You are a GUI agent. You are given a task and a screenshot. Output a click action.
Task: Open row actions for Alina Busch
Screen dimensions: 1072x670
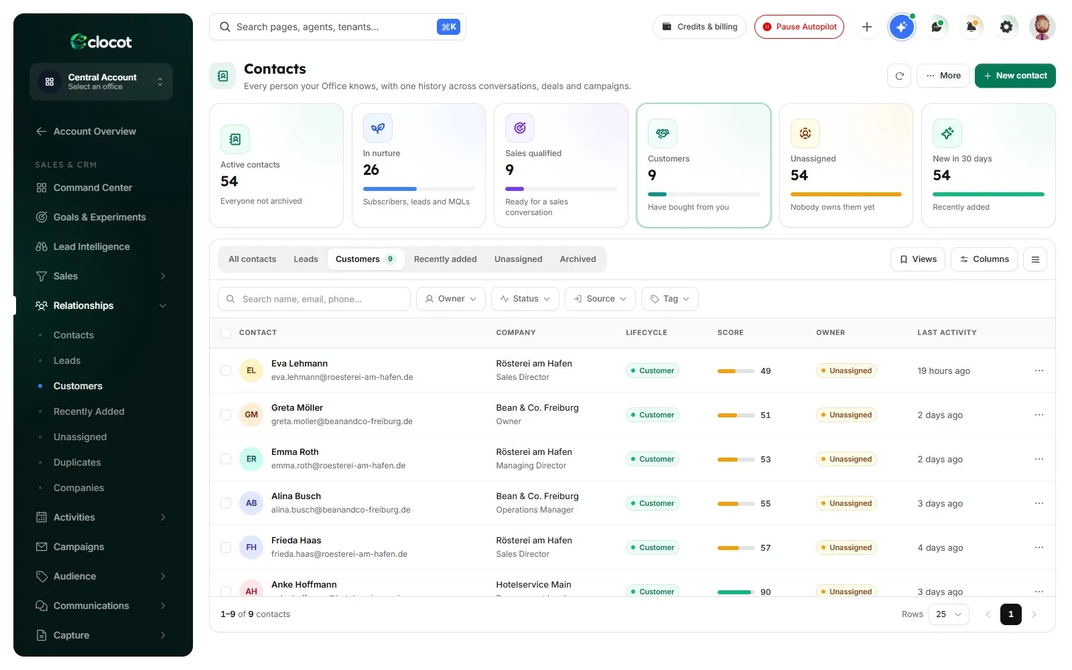[1039, 503]
